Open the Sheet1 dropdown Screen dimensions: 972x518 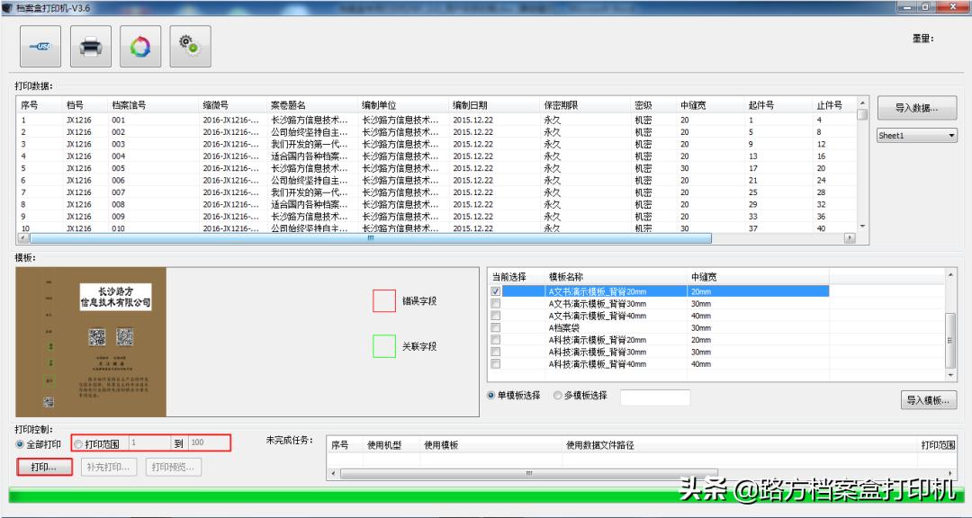[x=917, y=136]
